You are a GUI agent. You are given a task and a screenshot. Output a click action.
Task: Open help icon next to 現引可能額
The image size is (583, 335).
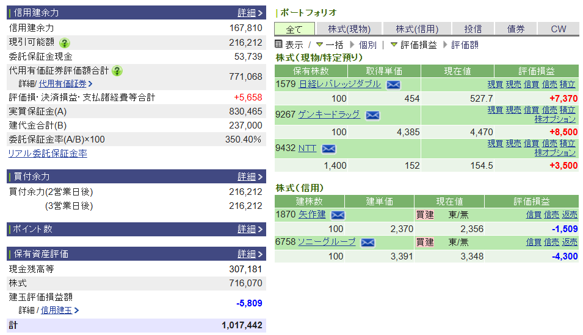[65, 43]
